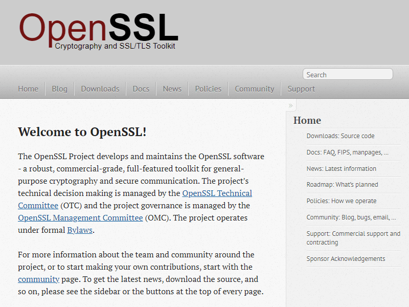Open sidebar link Downloads: Source code
Screen dimensions: 409x307
pyautogui.click(x=340, y=136)
